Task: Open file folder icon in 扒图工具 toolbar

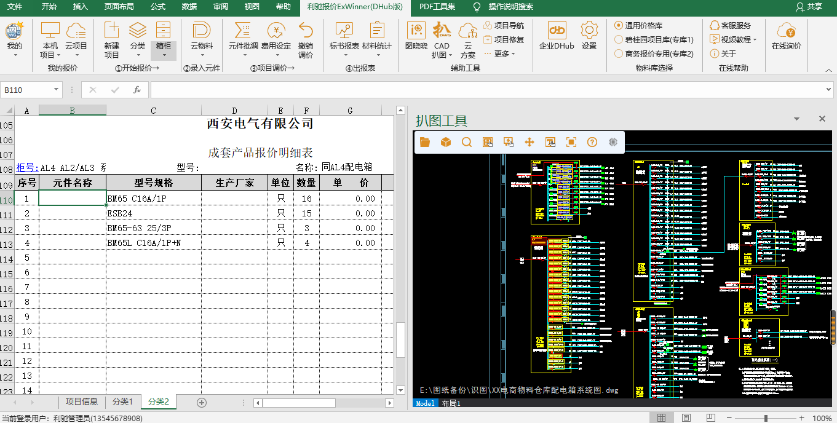Action: click(x=425, y=142)
